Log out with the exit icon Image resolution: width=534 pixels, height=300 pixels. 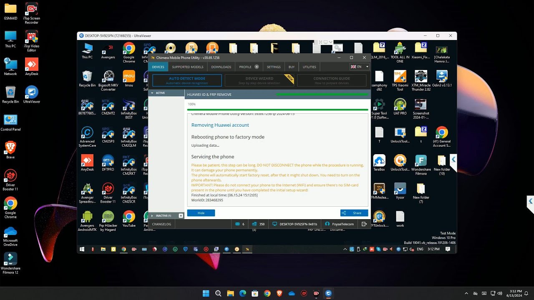pos(364,224)
